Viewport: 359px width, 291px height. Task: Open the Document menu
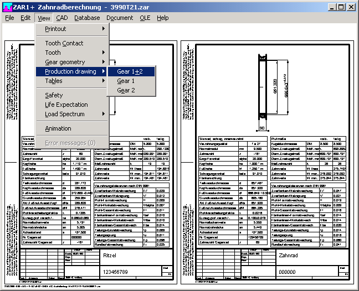tap(120, 18)
